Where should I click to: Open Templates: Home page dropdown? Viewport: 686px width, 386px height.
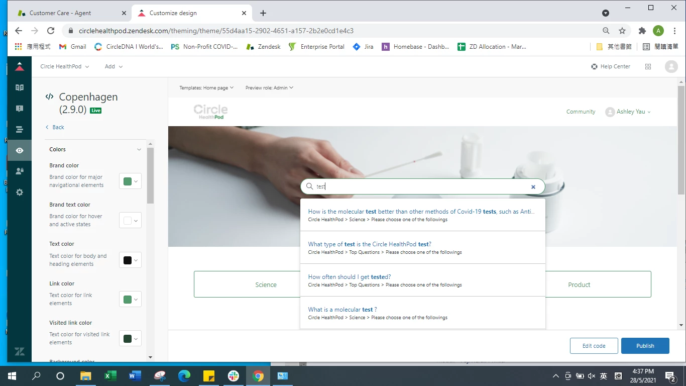206,88
